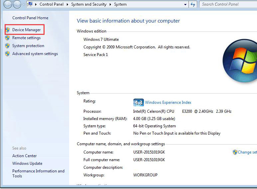Screen dimensions: 257x189
Task: Open Performance Information and Tools link
Action: pyautogui.click(x=38, y=173)
